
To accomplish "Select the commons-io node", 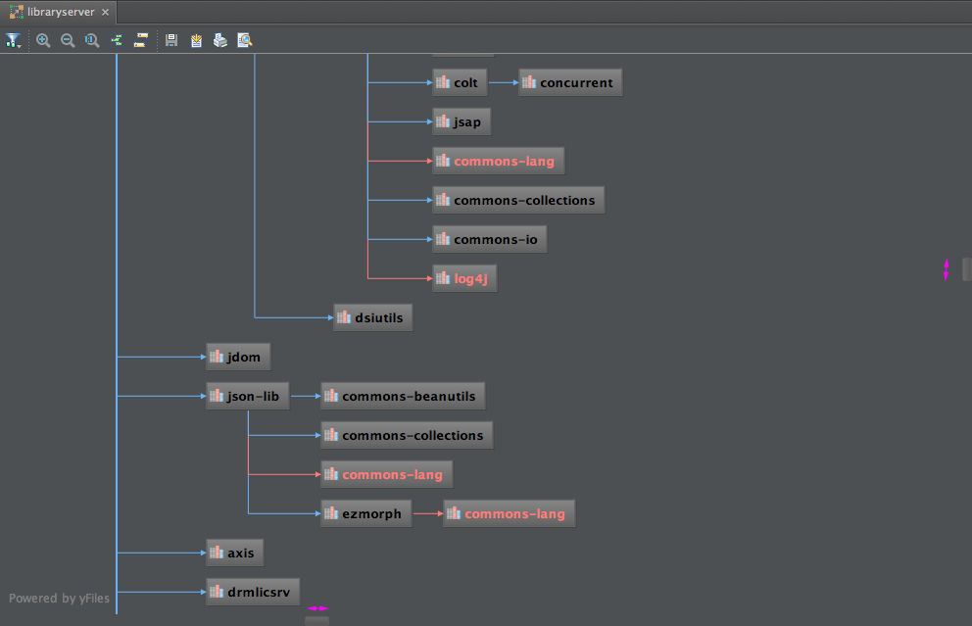I will click(x=490, y=239).
